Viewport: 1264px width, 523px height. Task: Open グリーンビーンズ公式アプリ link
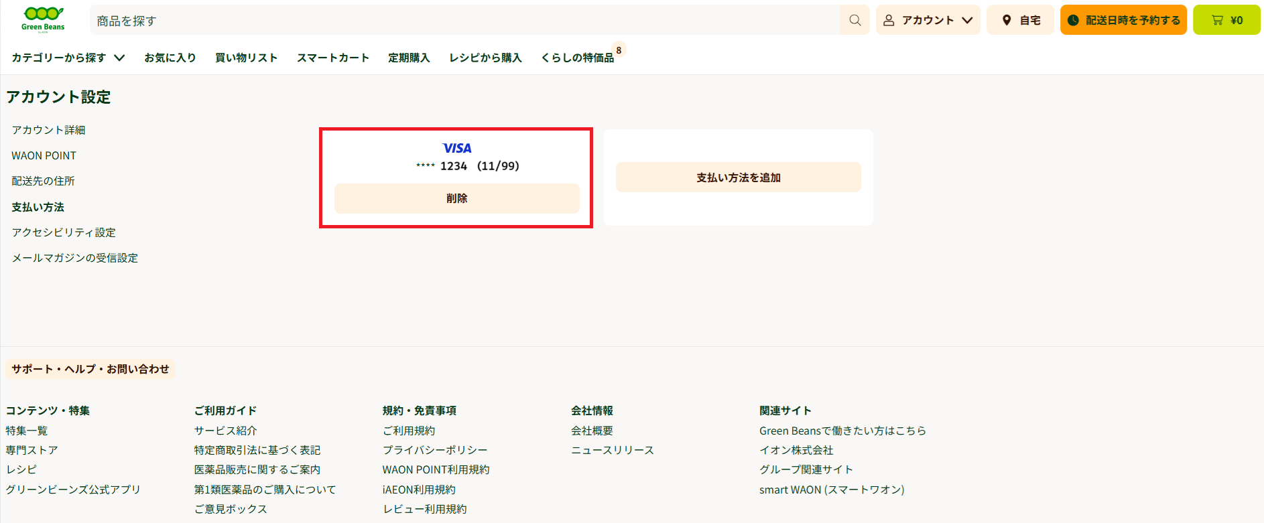click(x=73, y=490)
